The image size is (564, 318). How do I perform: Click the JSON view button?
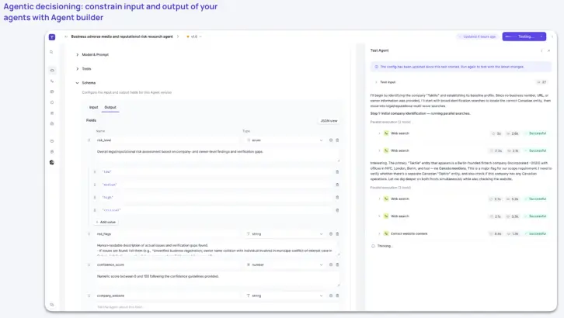click(329, 121)
